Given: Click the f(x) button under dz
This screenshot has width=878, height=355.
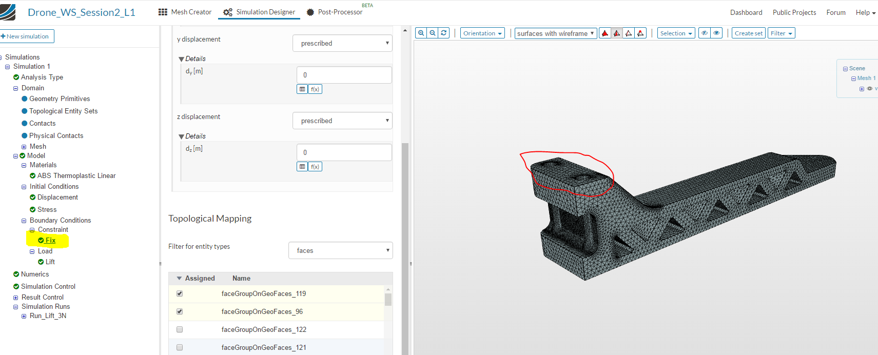Looking at the screenshot, I should 315,167.
